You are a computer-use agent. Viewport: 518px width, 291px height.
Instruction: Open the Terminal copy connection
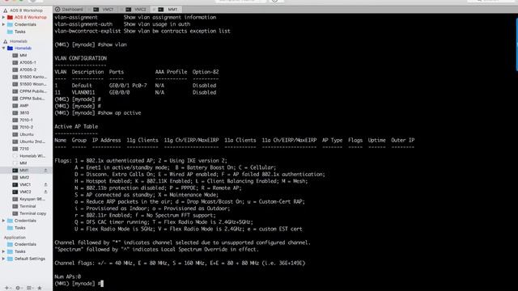click(32, 213)
